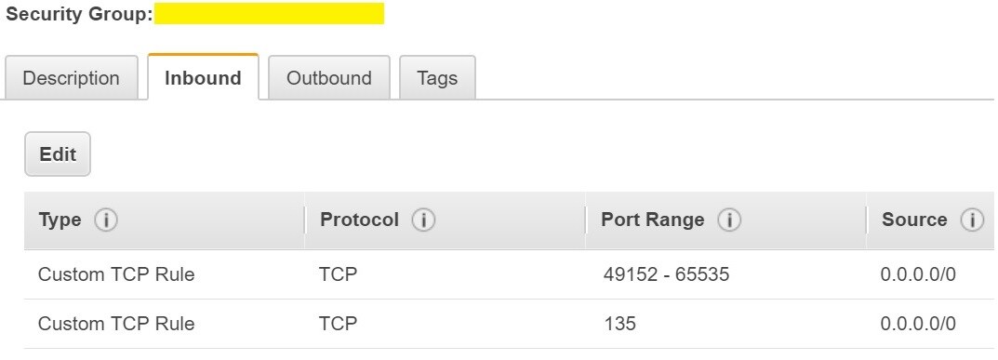Click the 0.0.0.0/0 source for port 135
This screenshot has height=360, width=998.
point(918,324)
